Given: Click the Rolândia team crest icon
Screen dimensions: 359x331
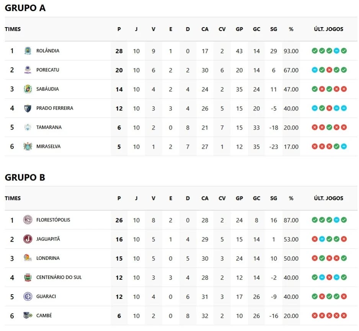Looking at the screenshot, I should point(28,50).
